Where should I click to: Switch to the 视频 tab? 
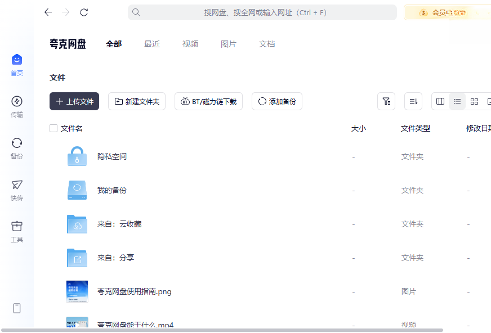coord(190,44)
